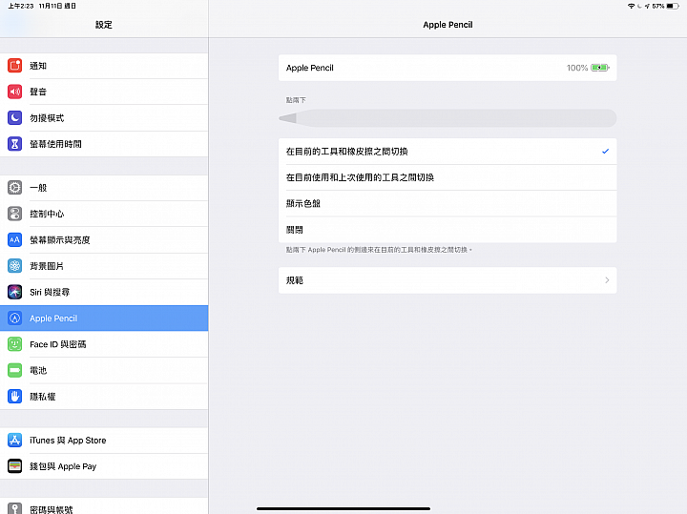687x514 pixels.
Task: Open 勿擾模式 settings row
Action: 104,118
